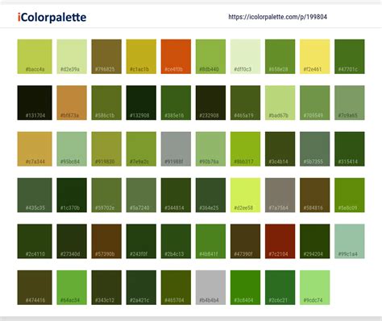The height and width of the screenshot is (321, 382).
Task: Pick the pale green #d2e39a swatch
Action: pos(72,56)
